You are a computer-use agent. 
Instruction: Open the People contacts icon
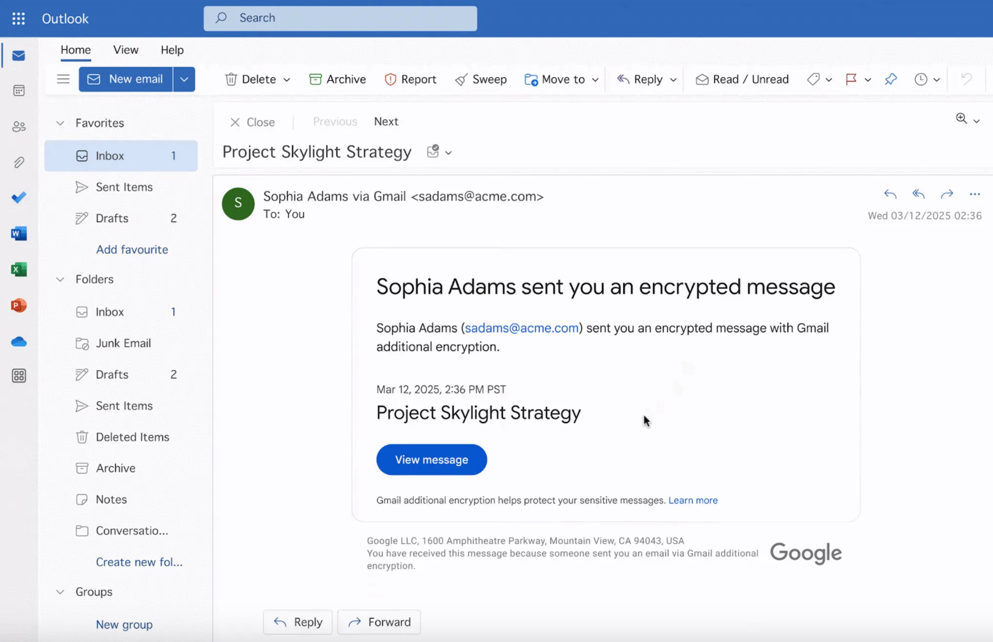(19, 127)
